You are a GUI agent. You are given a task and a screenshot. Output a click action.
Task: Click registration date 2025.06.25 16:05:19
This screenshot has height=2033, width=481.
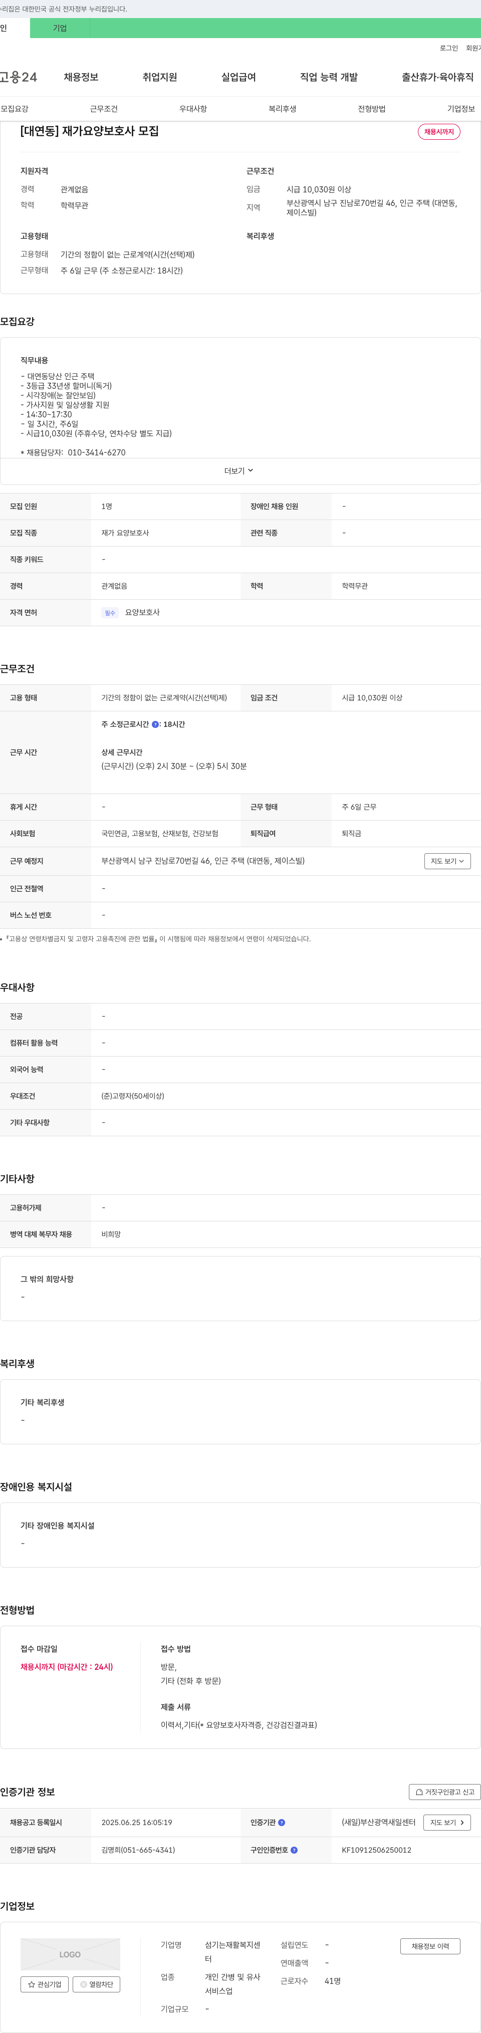[137, 1822]
